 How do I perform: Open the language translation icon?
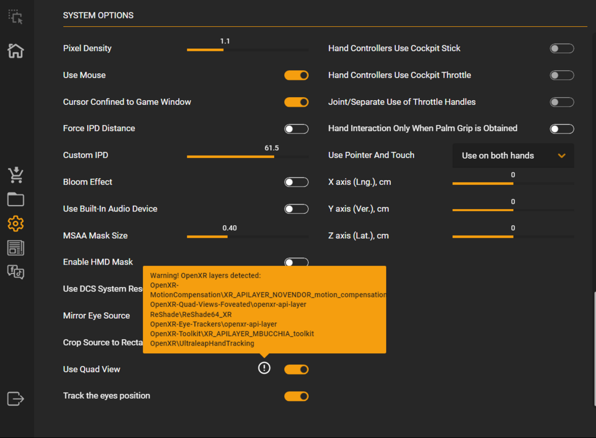click(x=15, y=272)
